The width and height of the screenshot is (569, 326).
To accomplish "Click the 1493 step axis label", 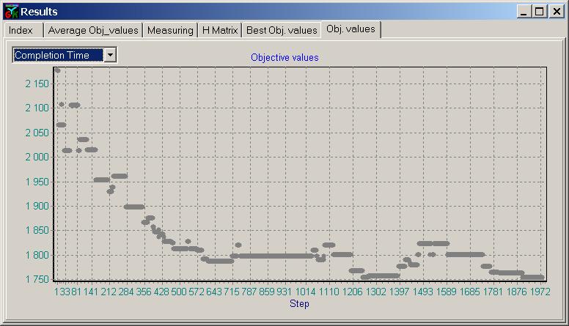I will click(x=422, y=292).
